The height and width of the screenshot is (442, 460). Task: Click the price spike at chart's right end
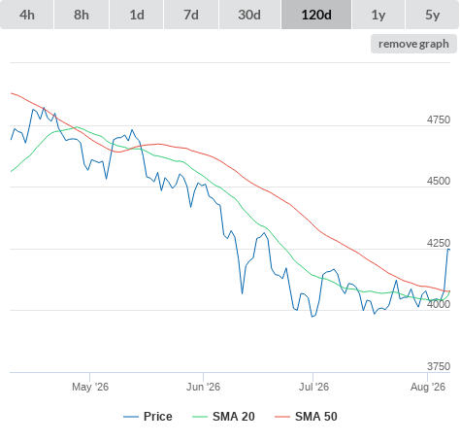448,250
